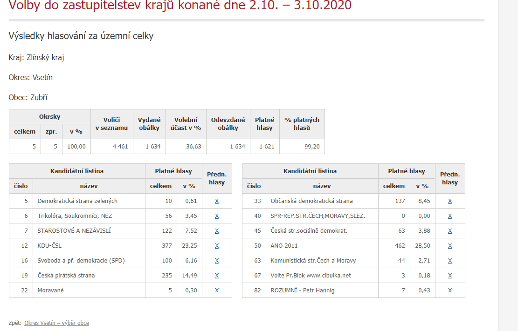The height and width of the screenshot is (331, 518).
Task: Click X link in ANO 2011 row
Action: coord(450,245)
